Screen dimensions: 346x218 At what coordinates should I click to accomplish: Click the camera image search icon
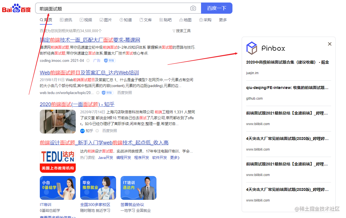click(x=193, y=8)
